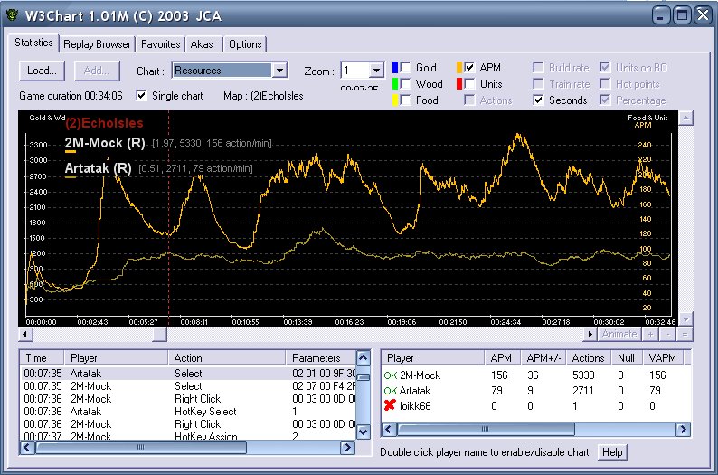Screen dimensions: 718x475
Task: Toggle the Build rate checkbox
Action: pyautogui.click(x=539, y=68)
